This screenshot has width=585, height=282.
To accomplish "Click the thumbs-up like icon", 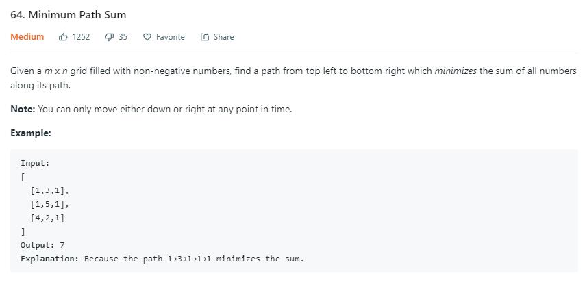I will [64, 37].
